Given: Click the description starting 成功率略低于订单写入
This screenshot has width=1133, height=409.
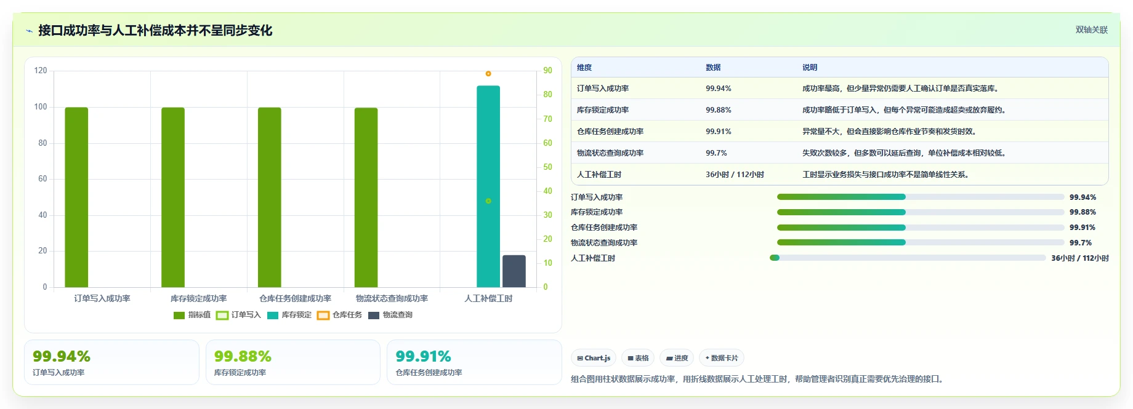Looking at the screenshot, I should pos(905,110).
